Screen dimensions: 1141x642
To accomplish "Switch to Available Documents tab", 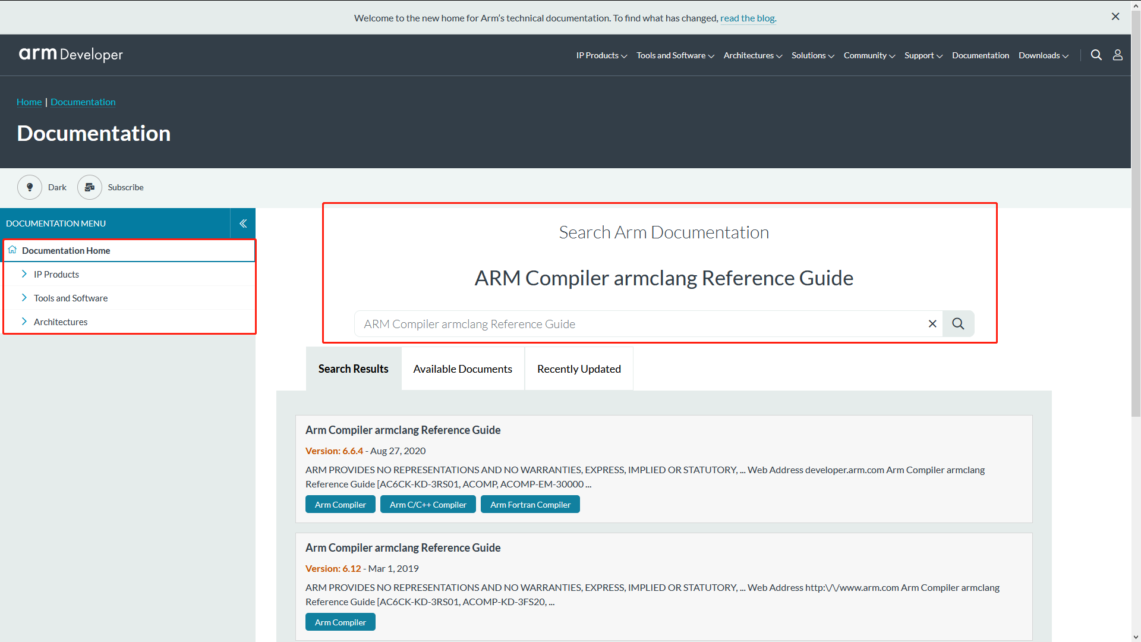I will 463,369.
